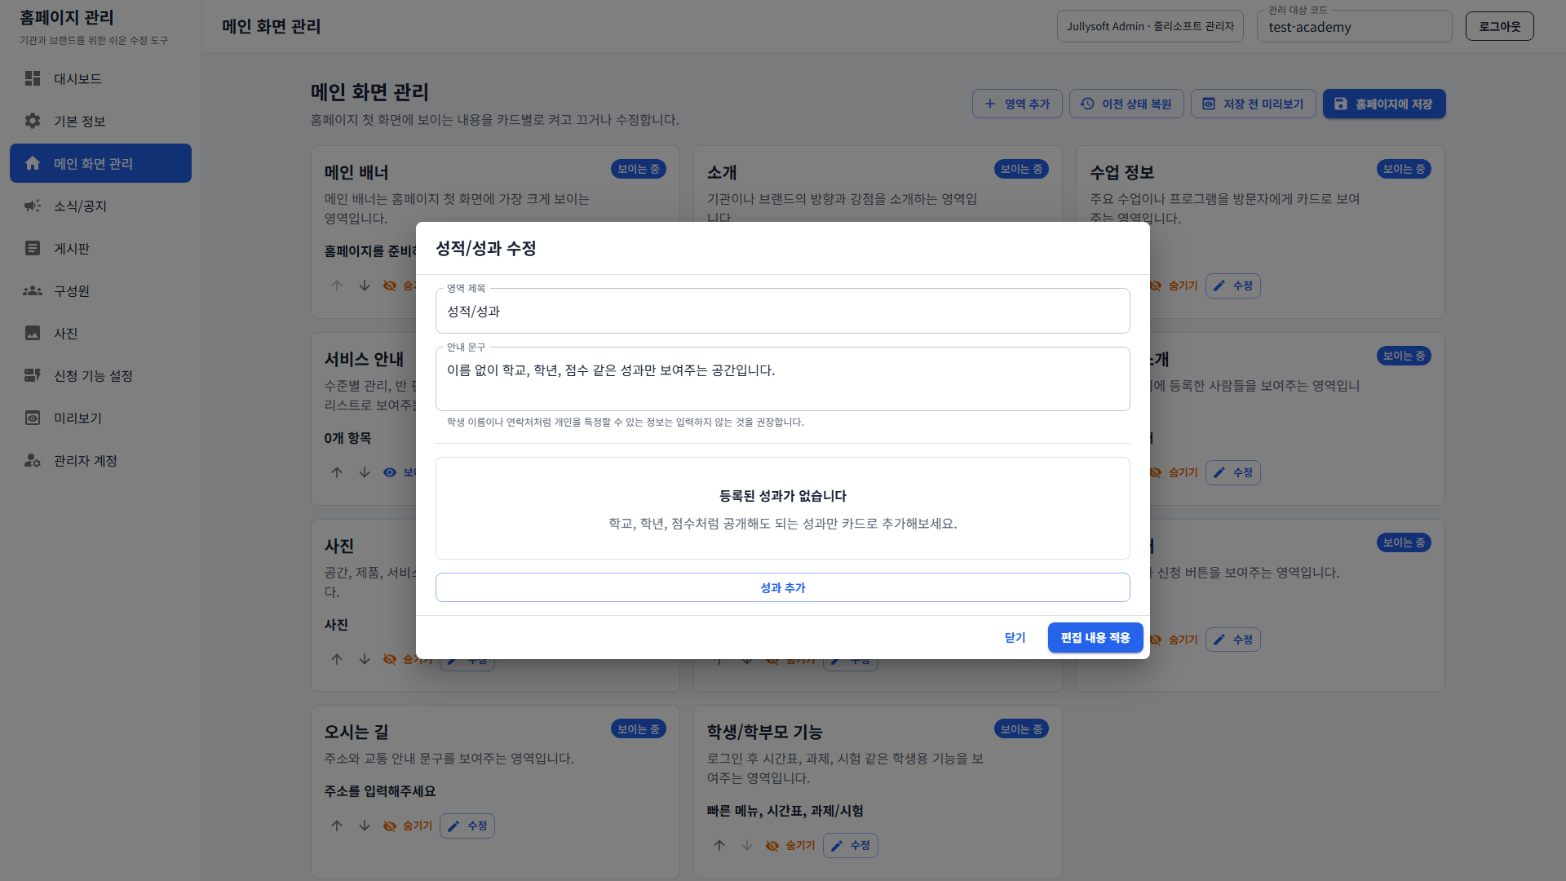Click 성과 추가 in the dialog
The image size is (1566, 881).
coord(783,587)
